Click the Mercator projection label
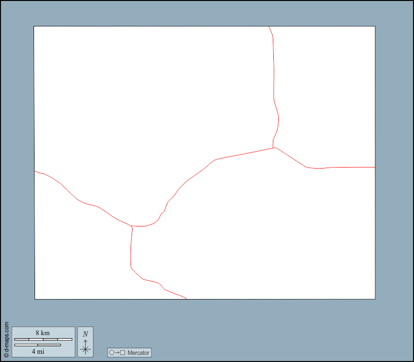 [139, 352]
